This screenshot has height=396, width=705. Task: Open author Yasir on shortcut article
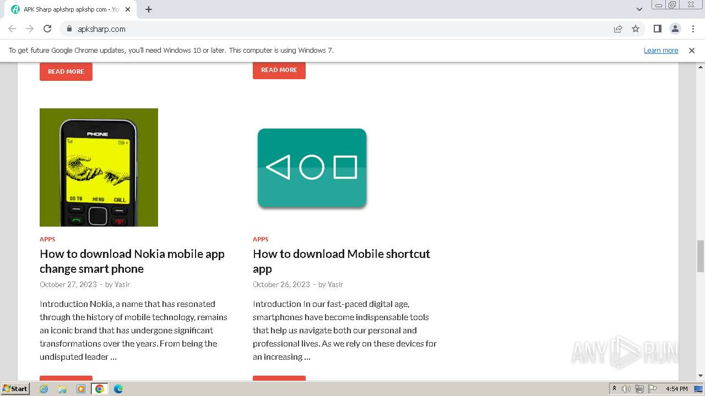click(x=335, y=284)
